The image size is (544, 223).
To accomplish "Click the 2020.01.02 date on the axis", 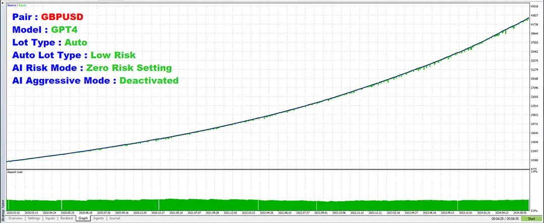I will [12, 213].
